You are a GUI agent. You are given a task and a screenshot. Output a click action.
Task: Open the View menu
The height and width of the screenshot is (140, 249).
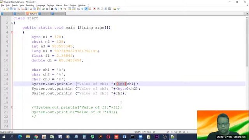22,5
